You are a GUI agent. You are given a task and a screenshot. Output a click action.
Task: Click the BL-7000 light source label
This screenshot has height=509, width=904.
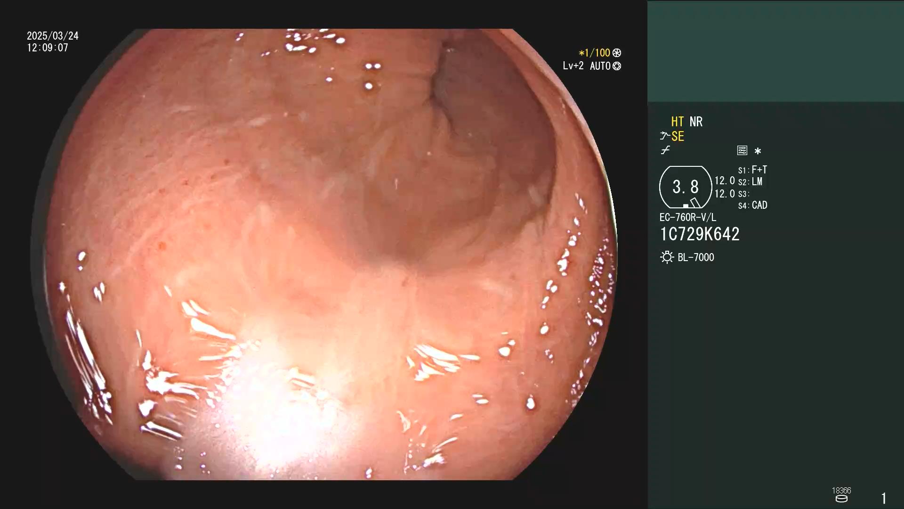point(696,257)
